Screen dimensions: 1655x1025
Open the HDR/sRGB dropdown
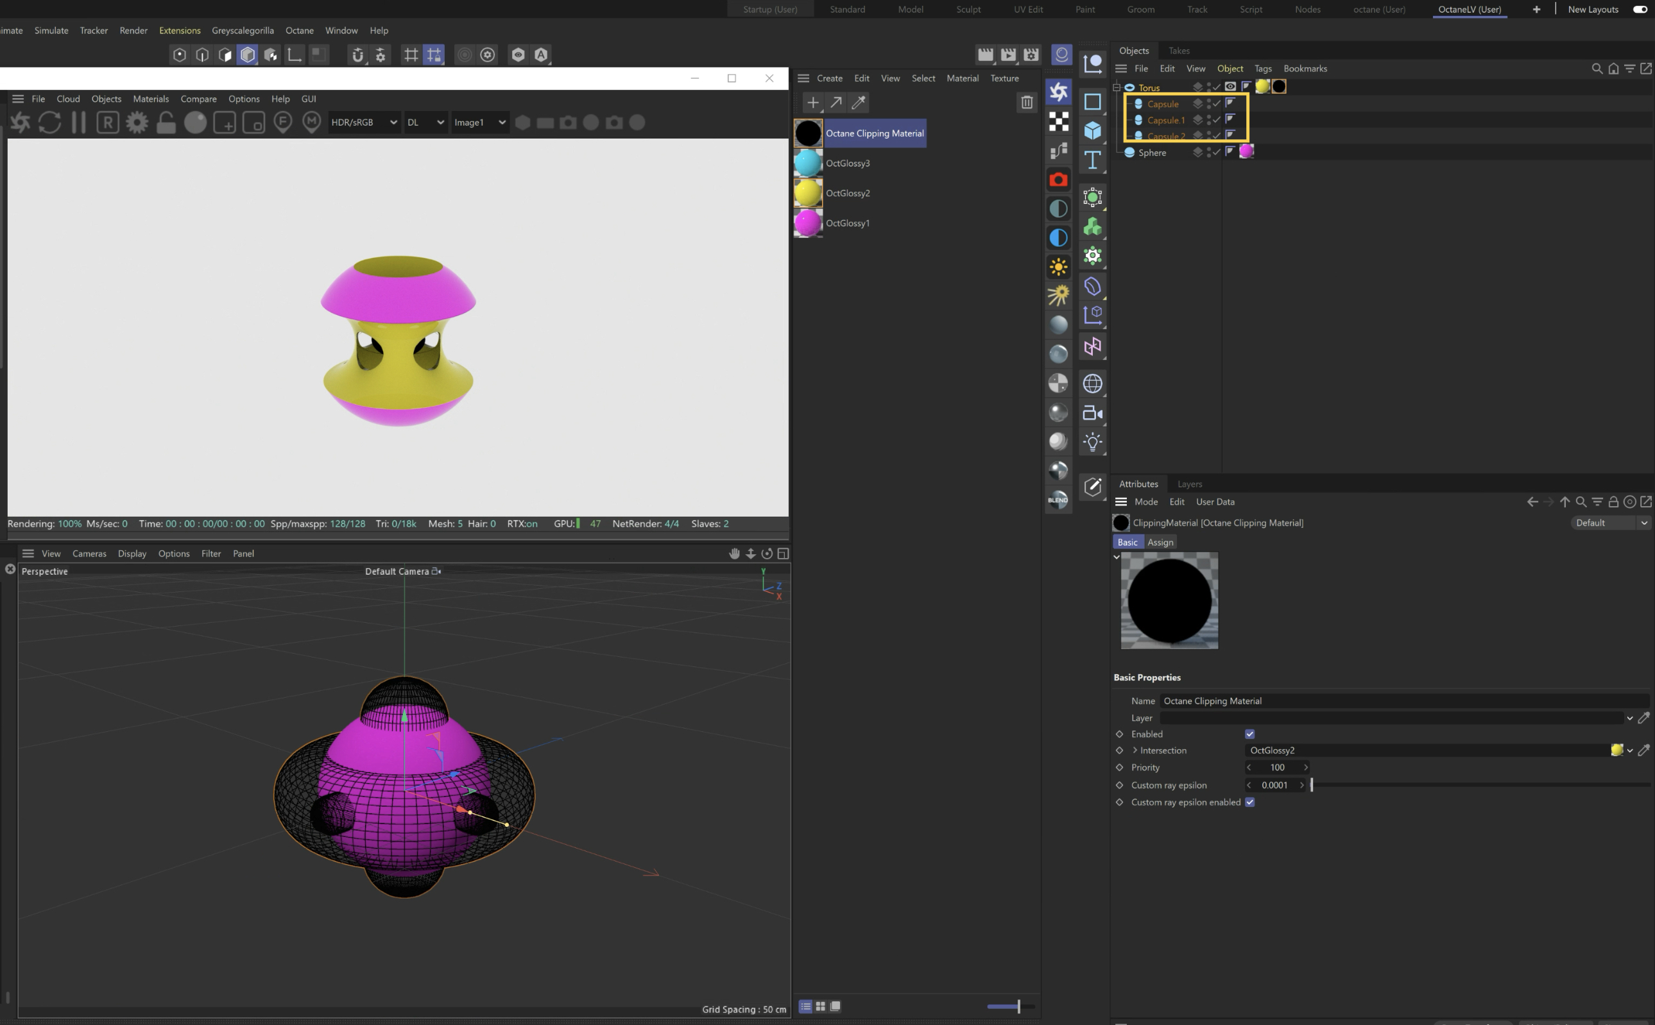(x=363, y=123)
